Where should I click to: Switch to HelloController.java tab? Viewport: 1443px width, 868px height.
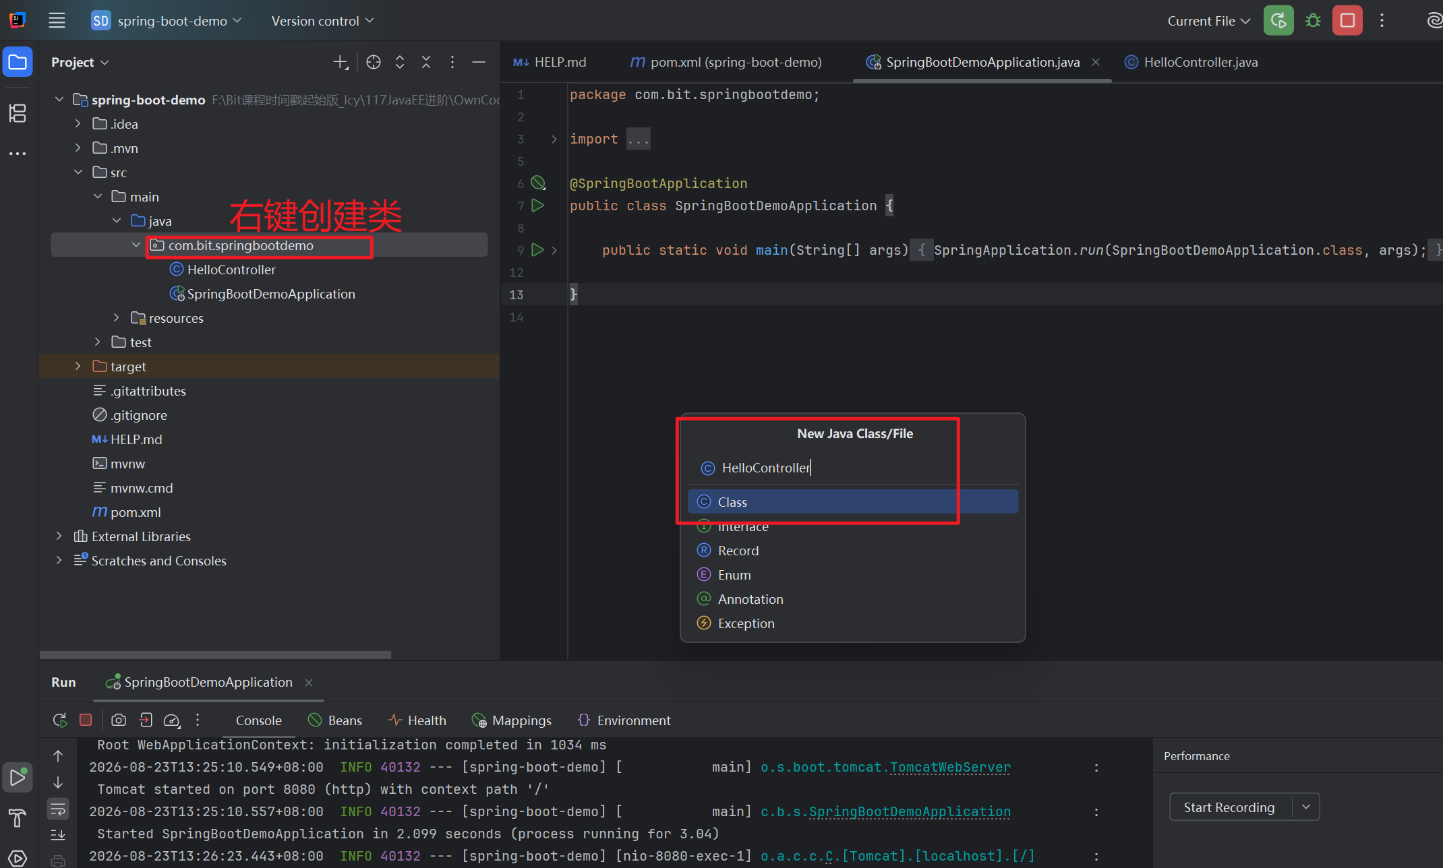coord(1191,63)
